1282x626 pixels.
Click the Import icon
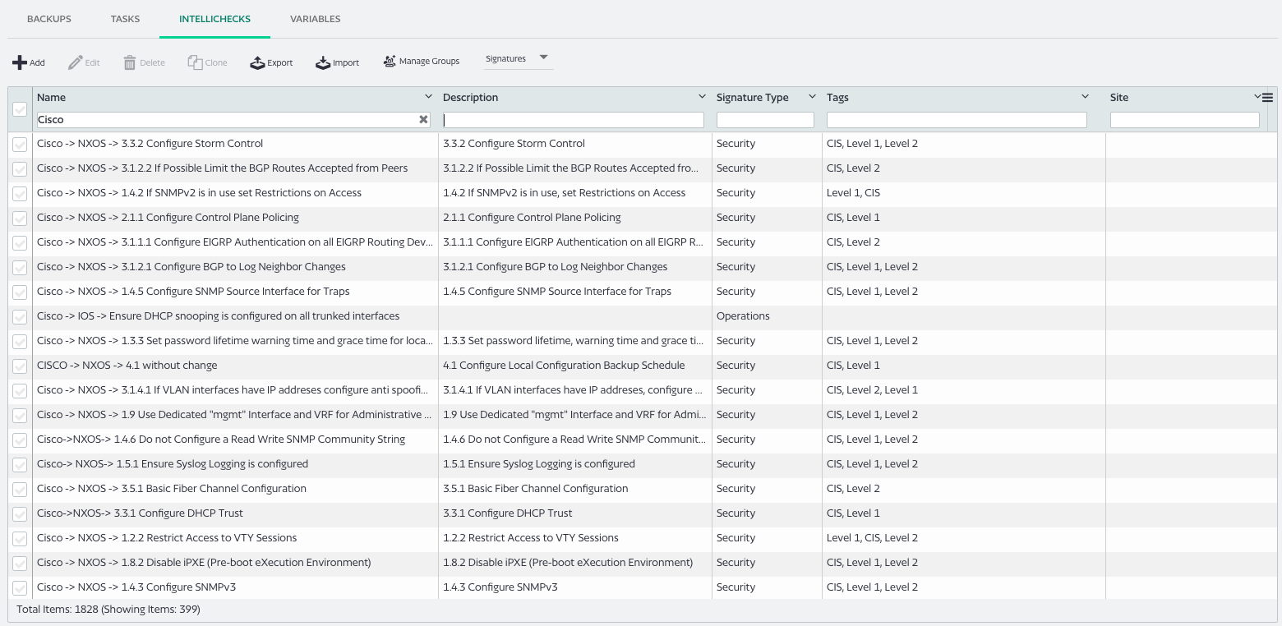pyautogui.click(x=323, y=62)
